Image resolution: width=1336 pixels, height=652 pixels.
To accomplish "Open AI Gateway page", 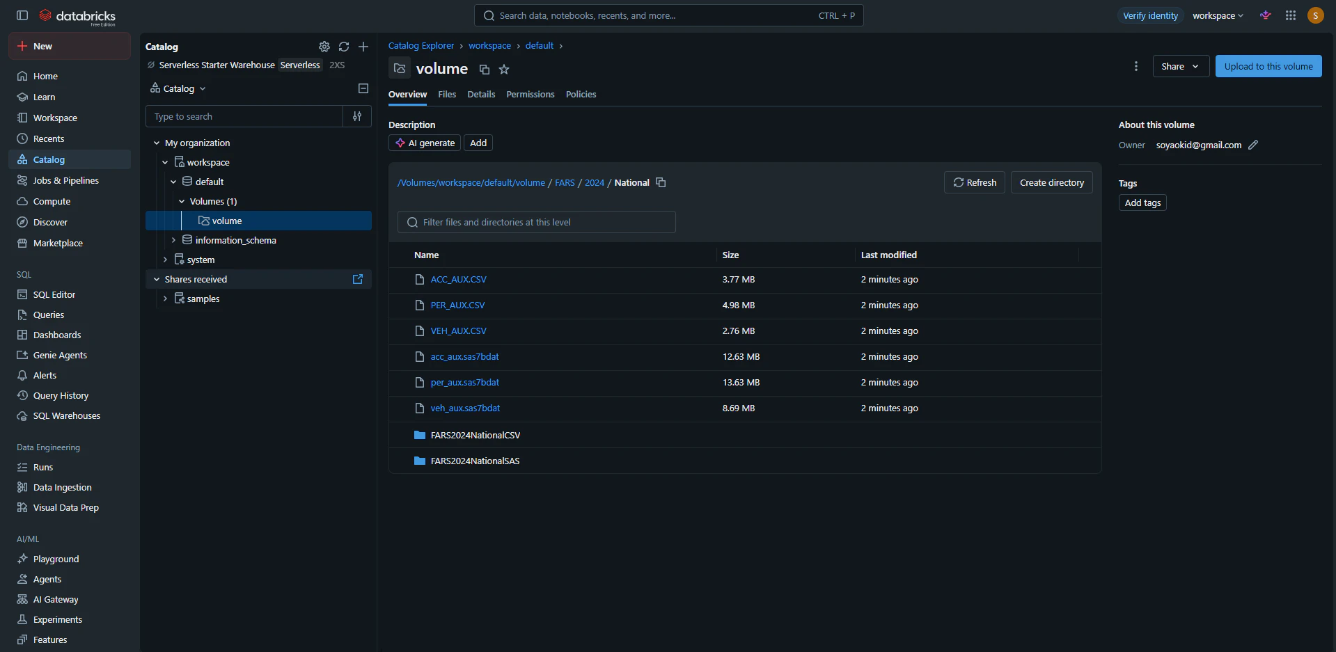I will coord(70,599).
